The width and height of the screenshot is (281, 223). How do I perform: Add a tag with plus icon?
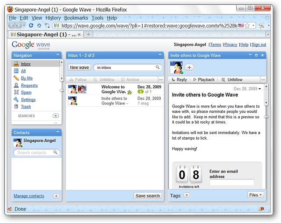click(187, 195)
